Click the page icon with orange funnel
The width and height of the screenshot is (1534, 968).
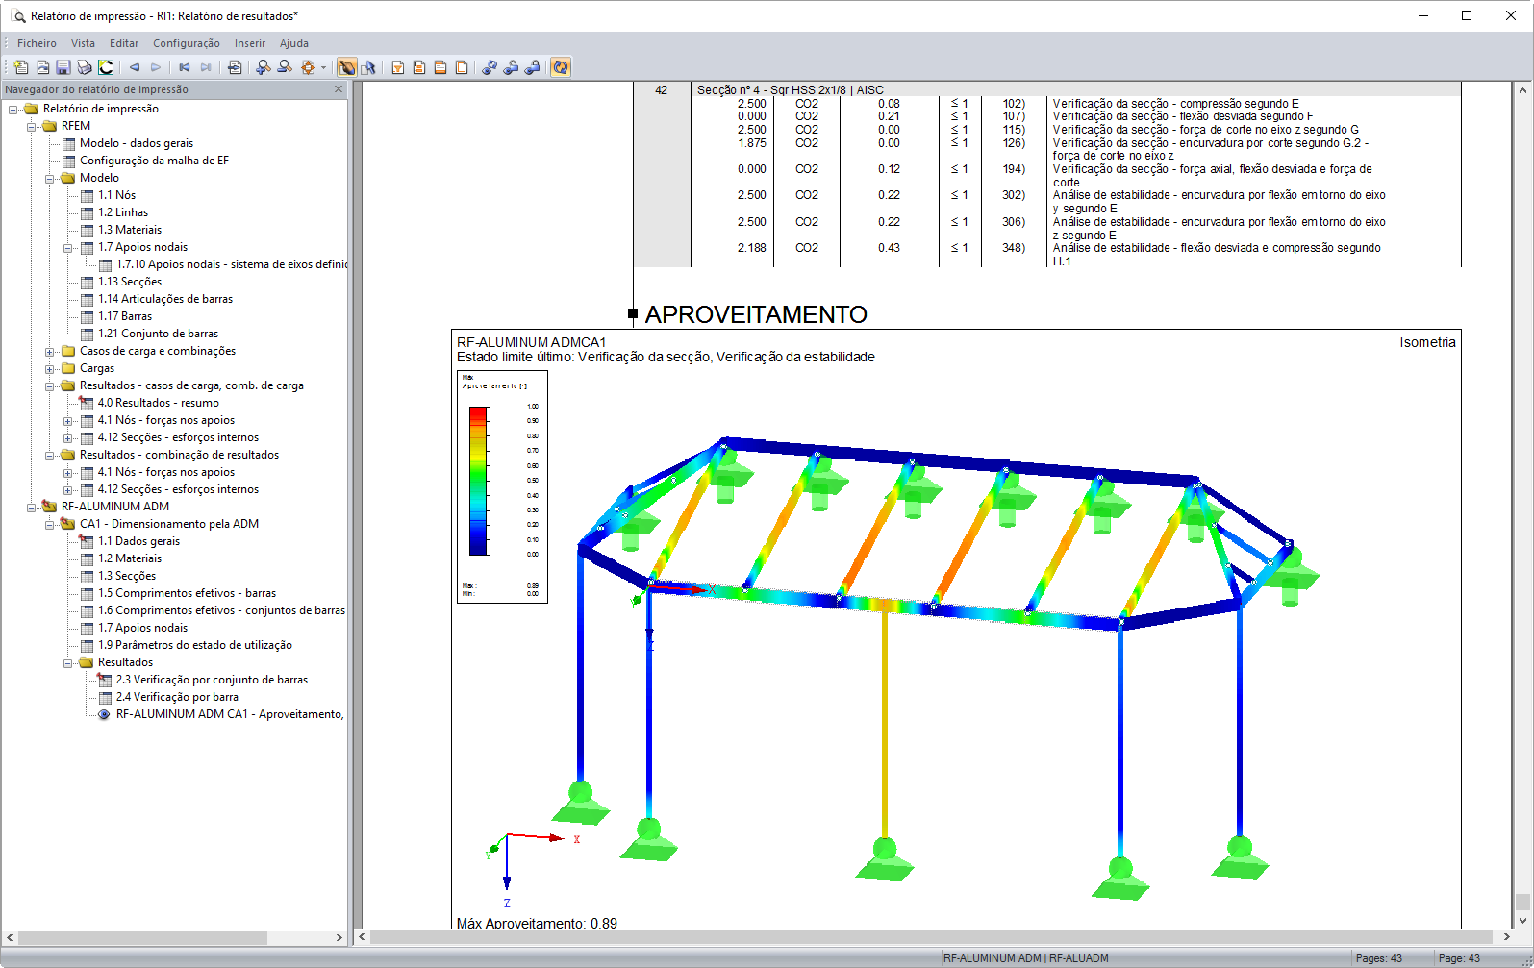pos(398,67)
